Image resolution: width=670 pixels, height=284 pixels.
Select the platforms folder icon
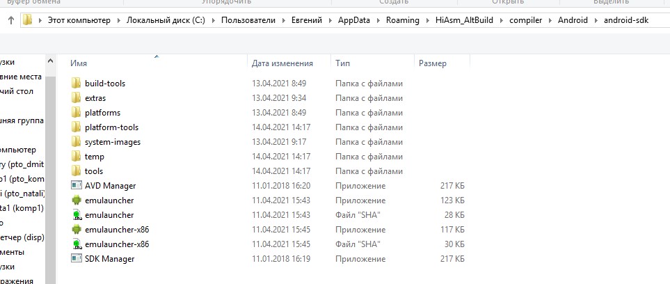pos(76,113)
